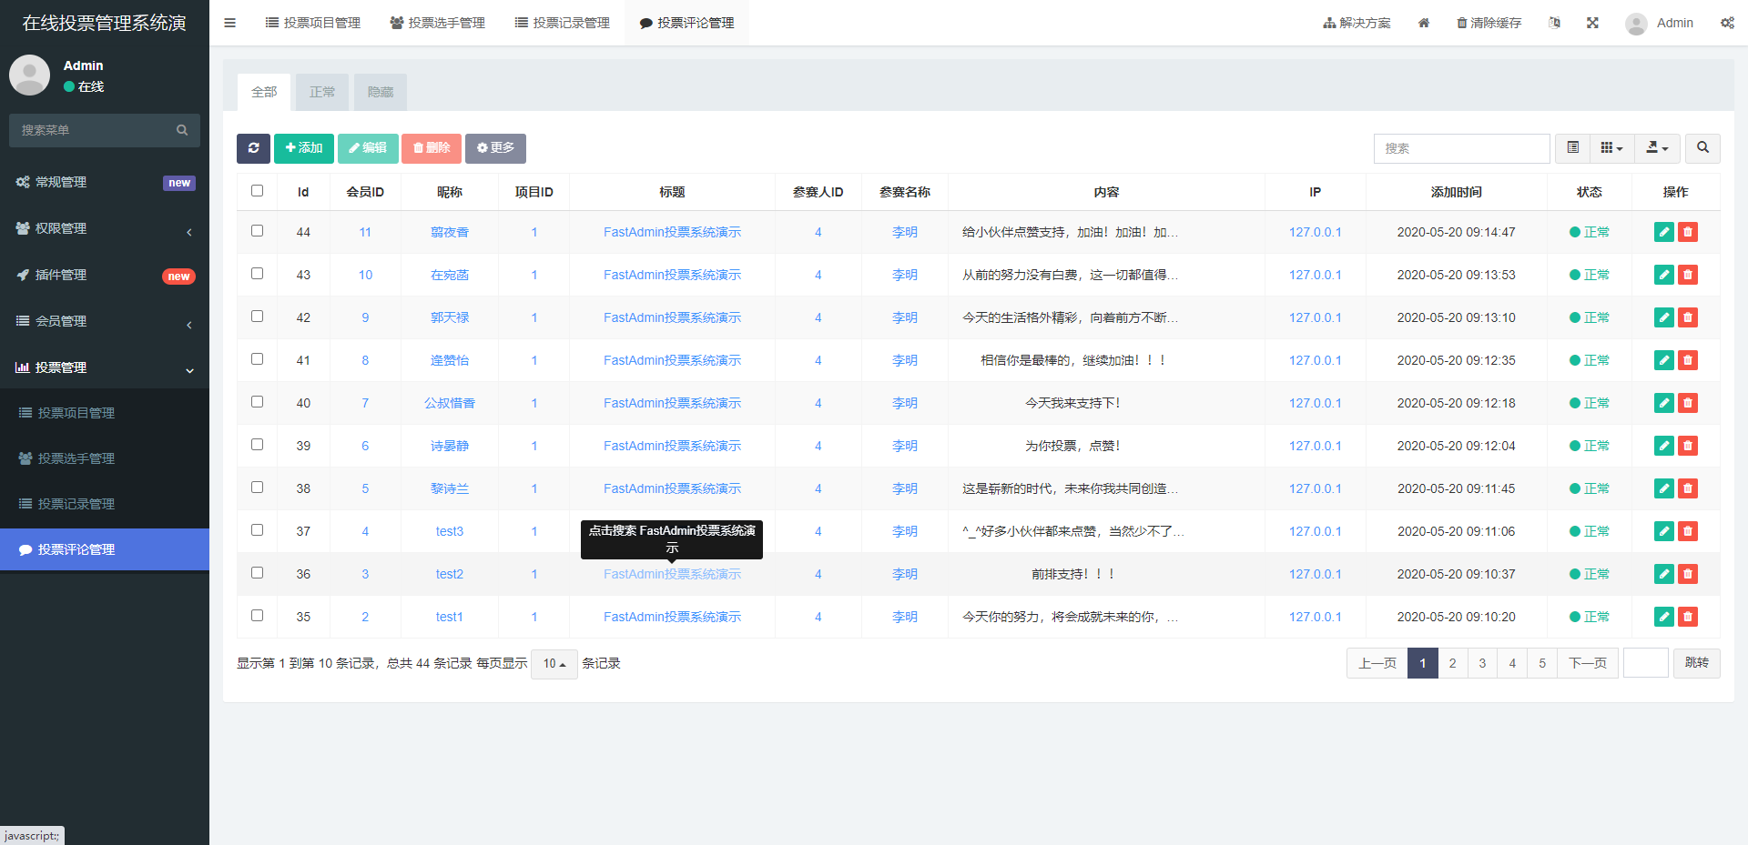The height and width of the screenshot is (845, 1748).
Task: Open the export data dropdown
Action: click(1657, 148)
